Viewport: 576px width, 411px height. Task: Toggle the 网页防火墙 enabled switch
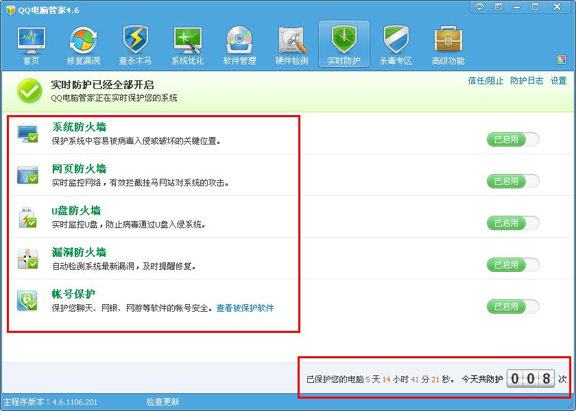512,182
